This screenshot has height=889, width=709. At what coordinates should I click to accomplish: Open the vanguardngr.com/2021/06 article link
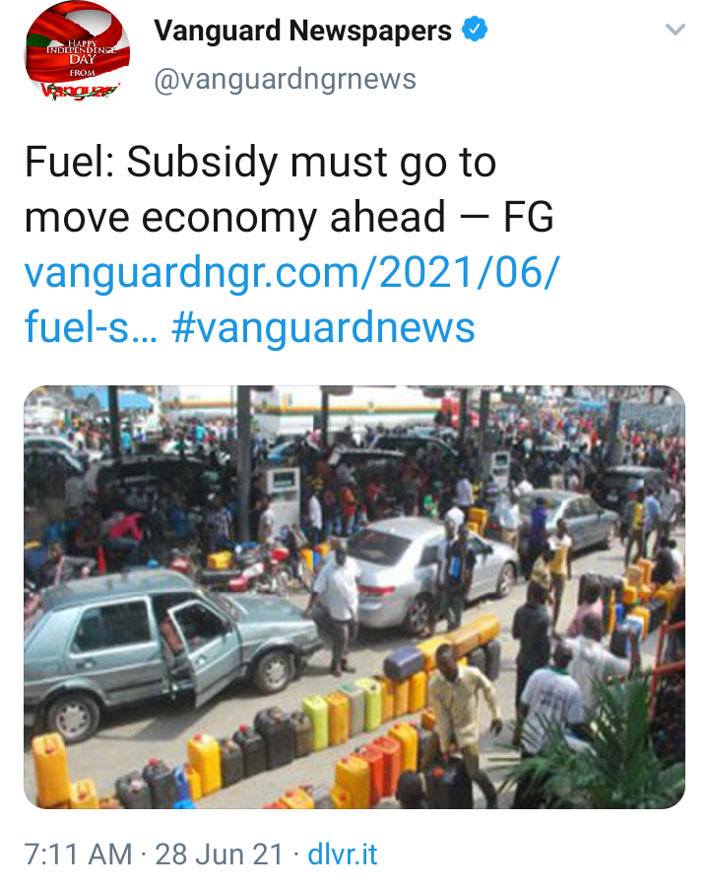click(292, 273)
